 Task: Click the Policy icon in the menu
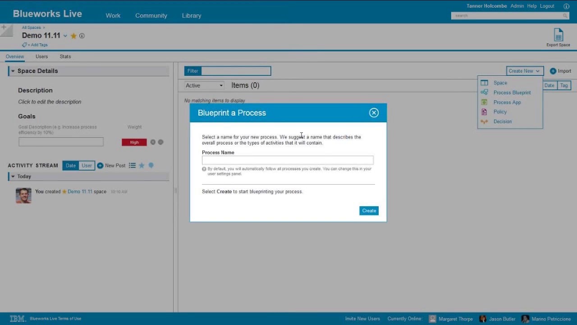click(484, 112)
